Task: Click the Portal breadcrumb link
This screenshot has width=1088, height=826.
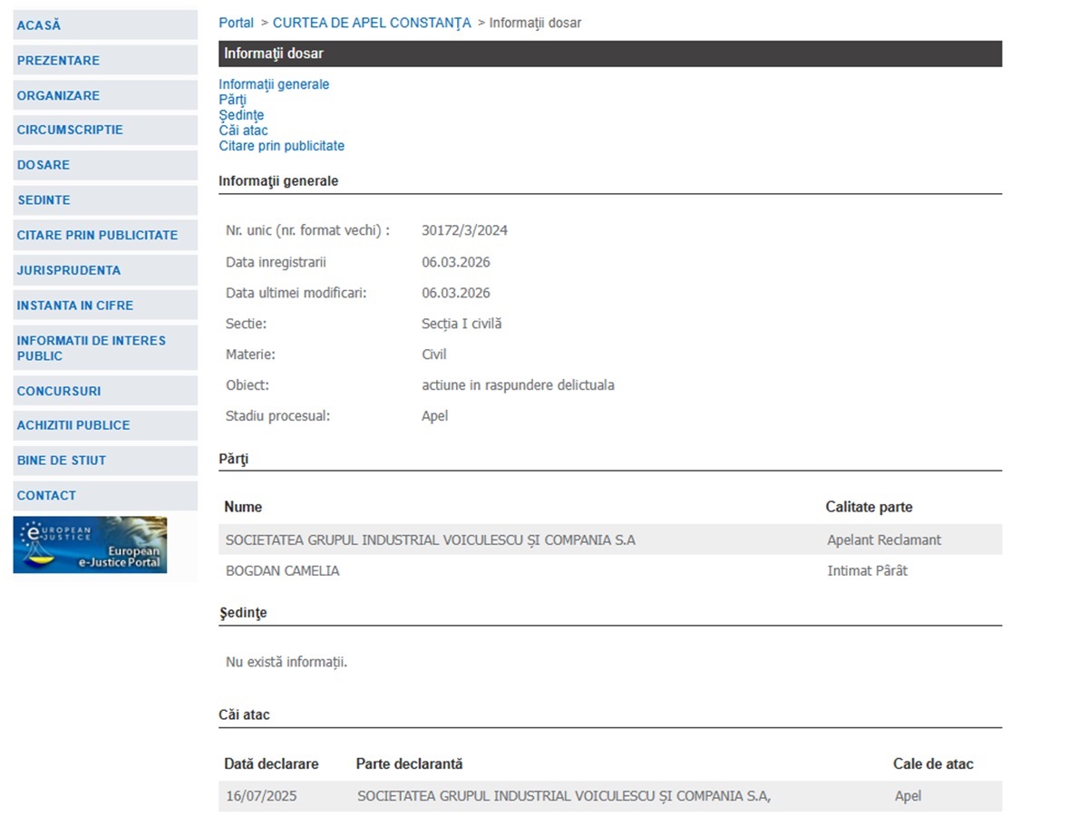Action: coord(236,23)
